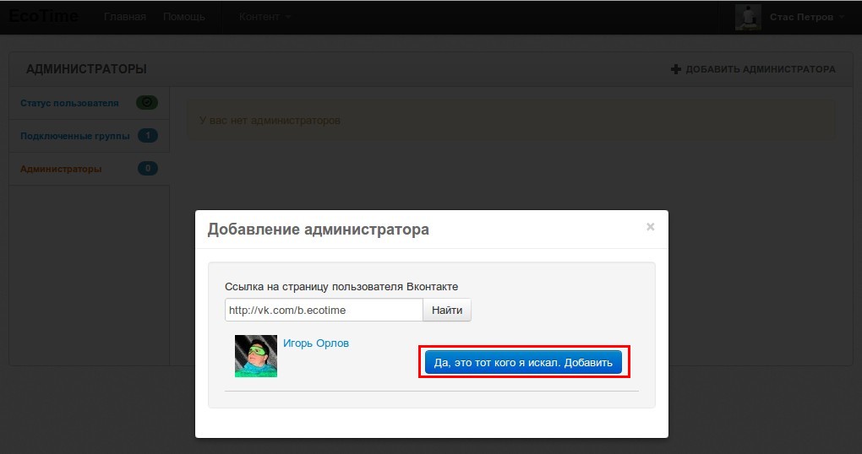The image size is (862, 454).
Task: Close the Добавление администратора dialog
Action: tap(650, 227)
